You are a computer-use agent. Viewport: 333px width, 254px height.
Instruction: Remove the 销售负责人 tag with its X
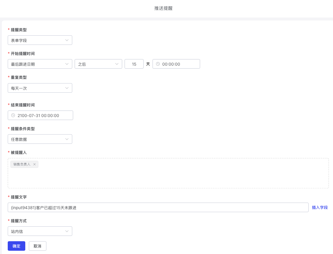click(34, 164)
